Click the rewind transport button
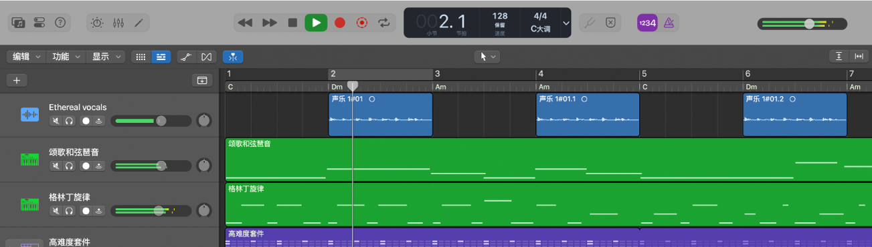 [246, 23]
